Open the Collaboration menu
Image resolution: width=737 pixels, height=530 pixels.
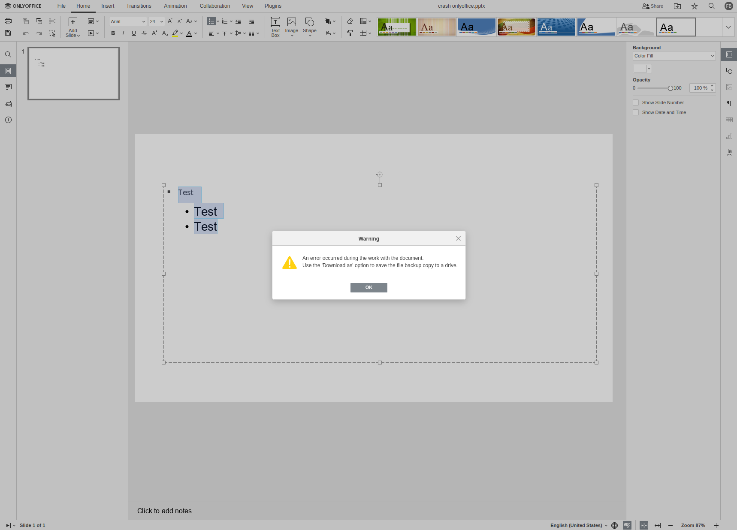[214, 6]
